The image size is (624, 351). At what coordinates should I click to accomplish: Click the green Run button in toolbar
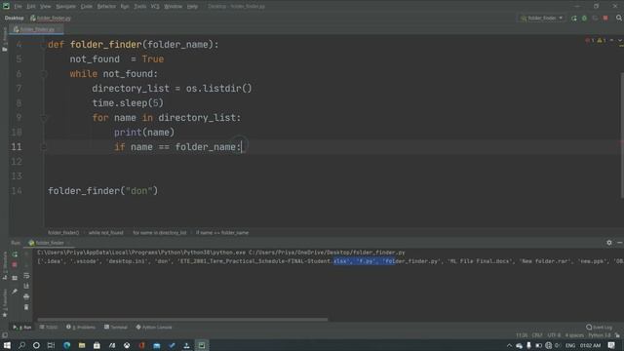[574, 18]
